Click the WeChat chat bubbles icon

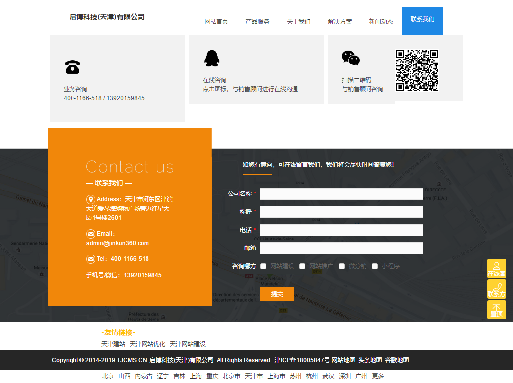pos(351,58)
